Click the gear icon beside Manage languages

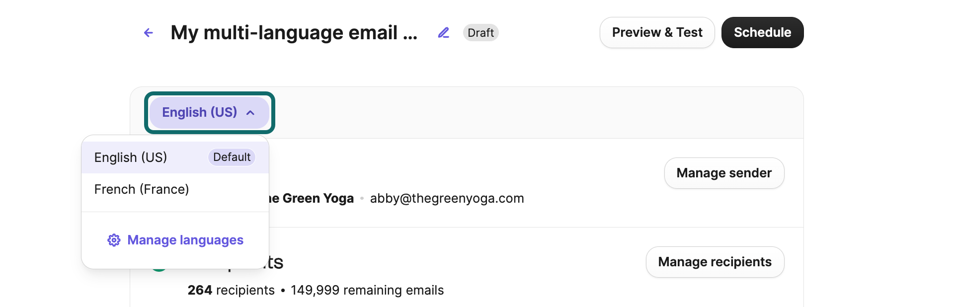[x=114, y=240]
